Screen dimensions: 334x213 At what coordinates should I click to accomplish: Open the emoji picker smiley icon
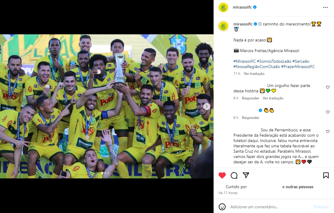click(x=222, y=206)
